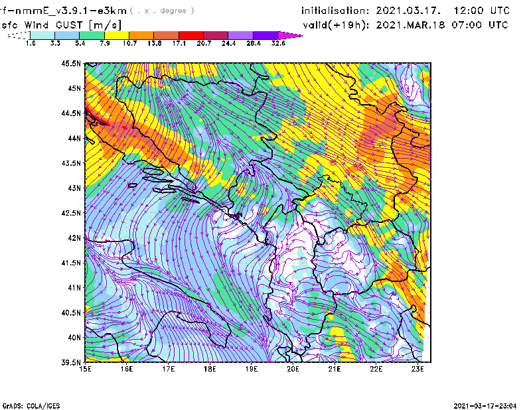Click the 42.5N latitude label
This screenshot has height=410, width=531.
point(71,213)
